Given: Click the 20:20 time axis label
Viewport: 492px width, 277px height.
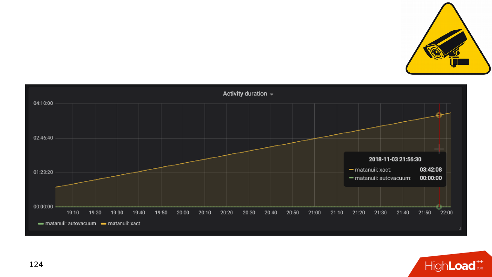Looking at the screenshot, I should pyautogui.click(x=227, y=213).
